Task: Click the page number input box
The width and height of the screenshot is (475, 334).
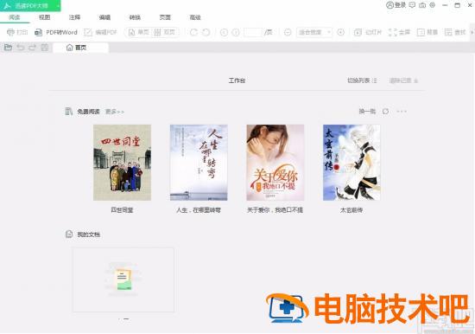Action: click(x=253, y=32)
